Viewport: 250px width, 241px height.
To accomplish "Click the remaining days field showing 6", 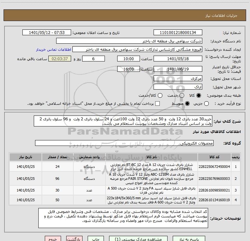I will point(94,59).
